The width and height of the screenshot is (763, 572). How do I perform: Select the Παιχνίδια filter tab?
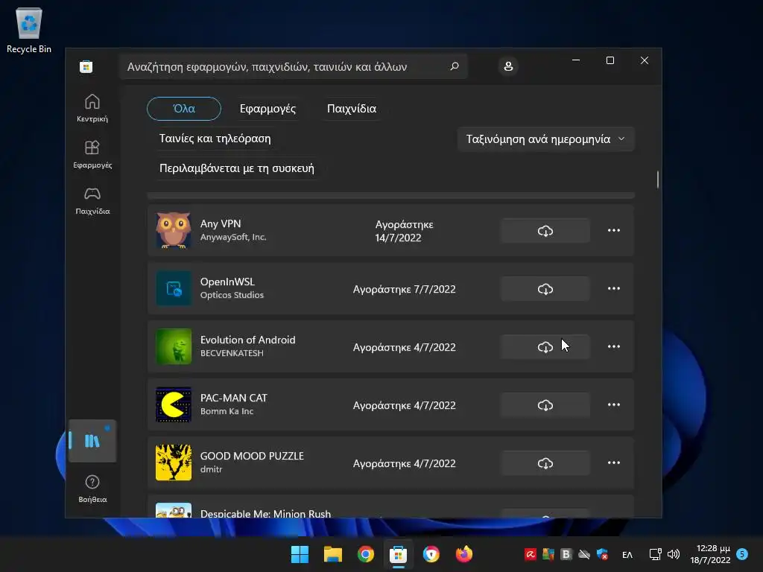[352, 109]
